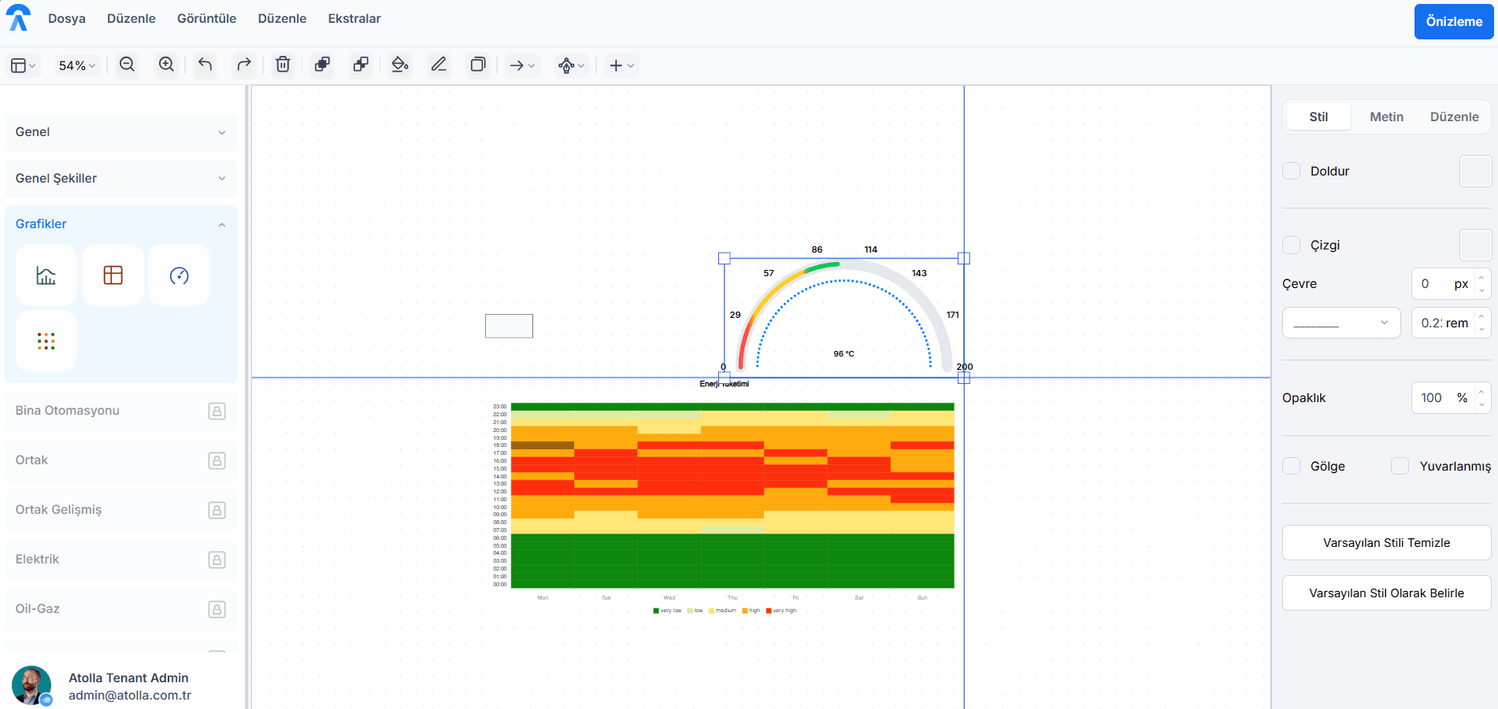Click the Atolla logo icon
The width and height of the screenshot is (1498, 709).
coord(17,17)
